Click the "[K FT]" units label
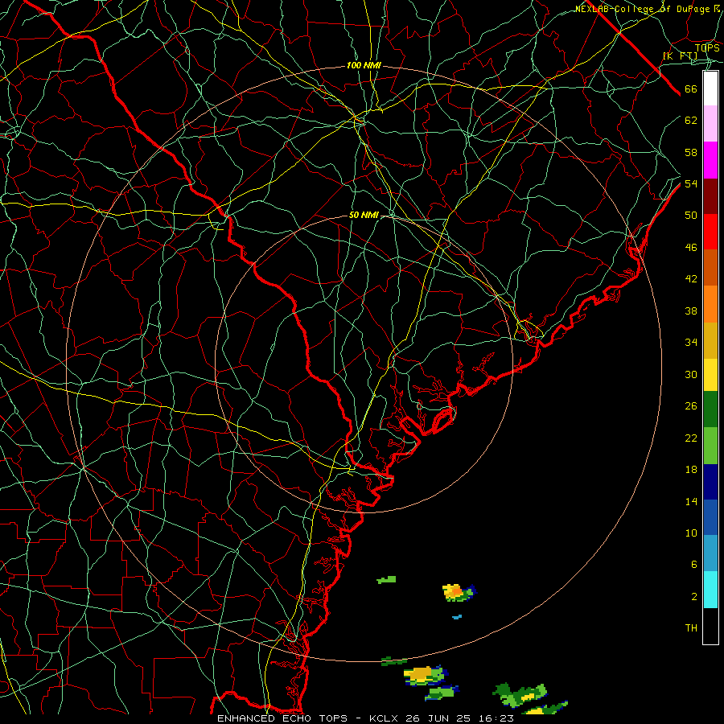The height and width of the screenshot is (724, 724). coord(680,56)
